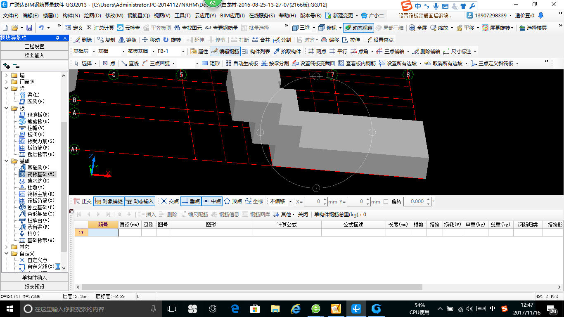Click the 偏移 offset tool

330,40
